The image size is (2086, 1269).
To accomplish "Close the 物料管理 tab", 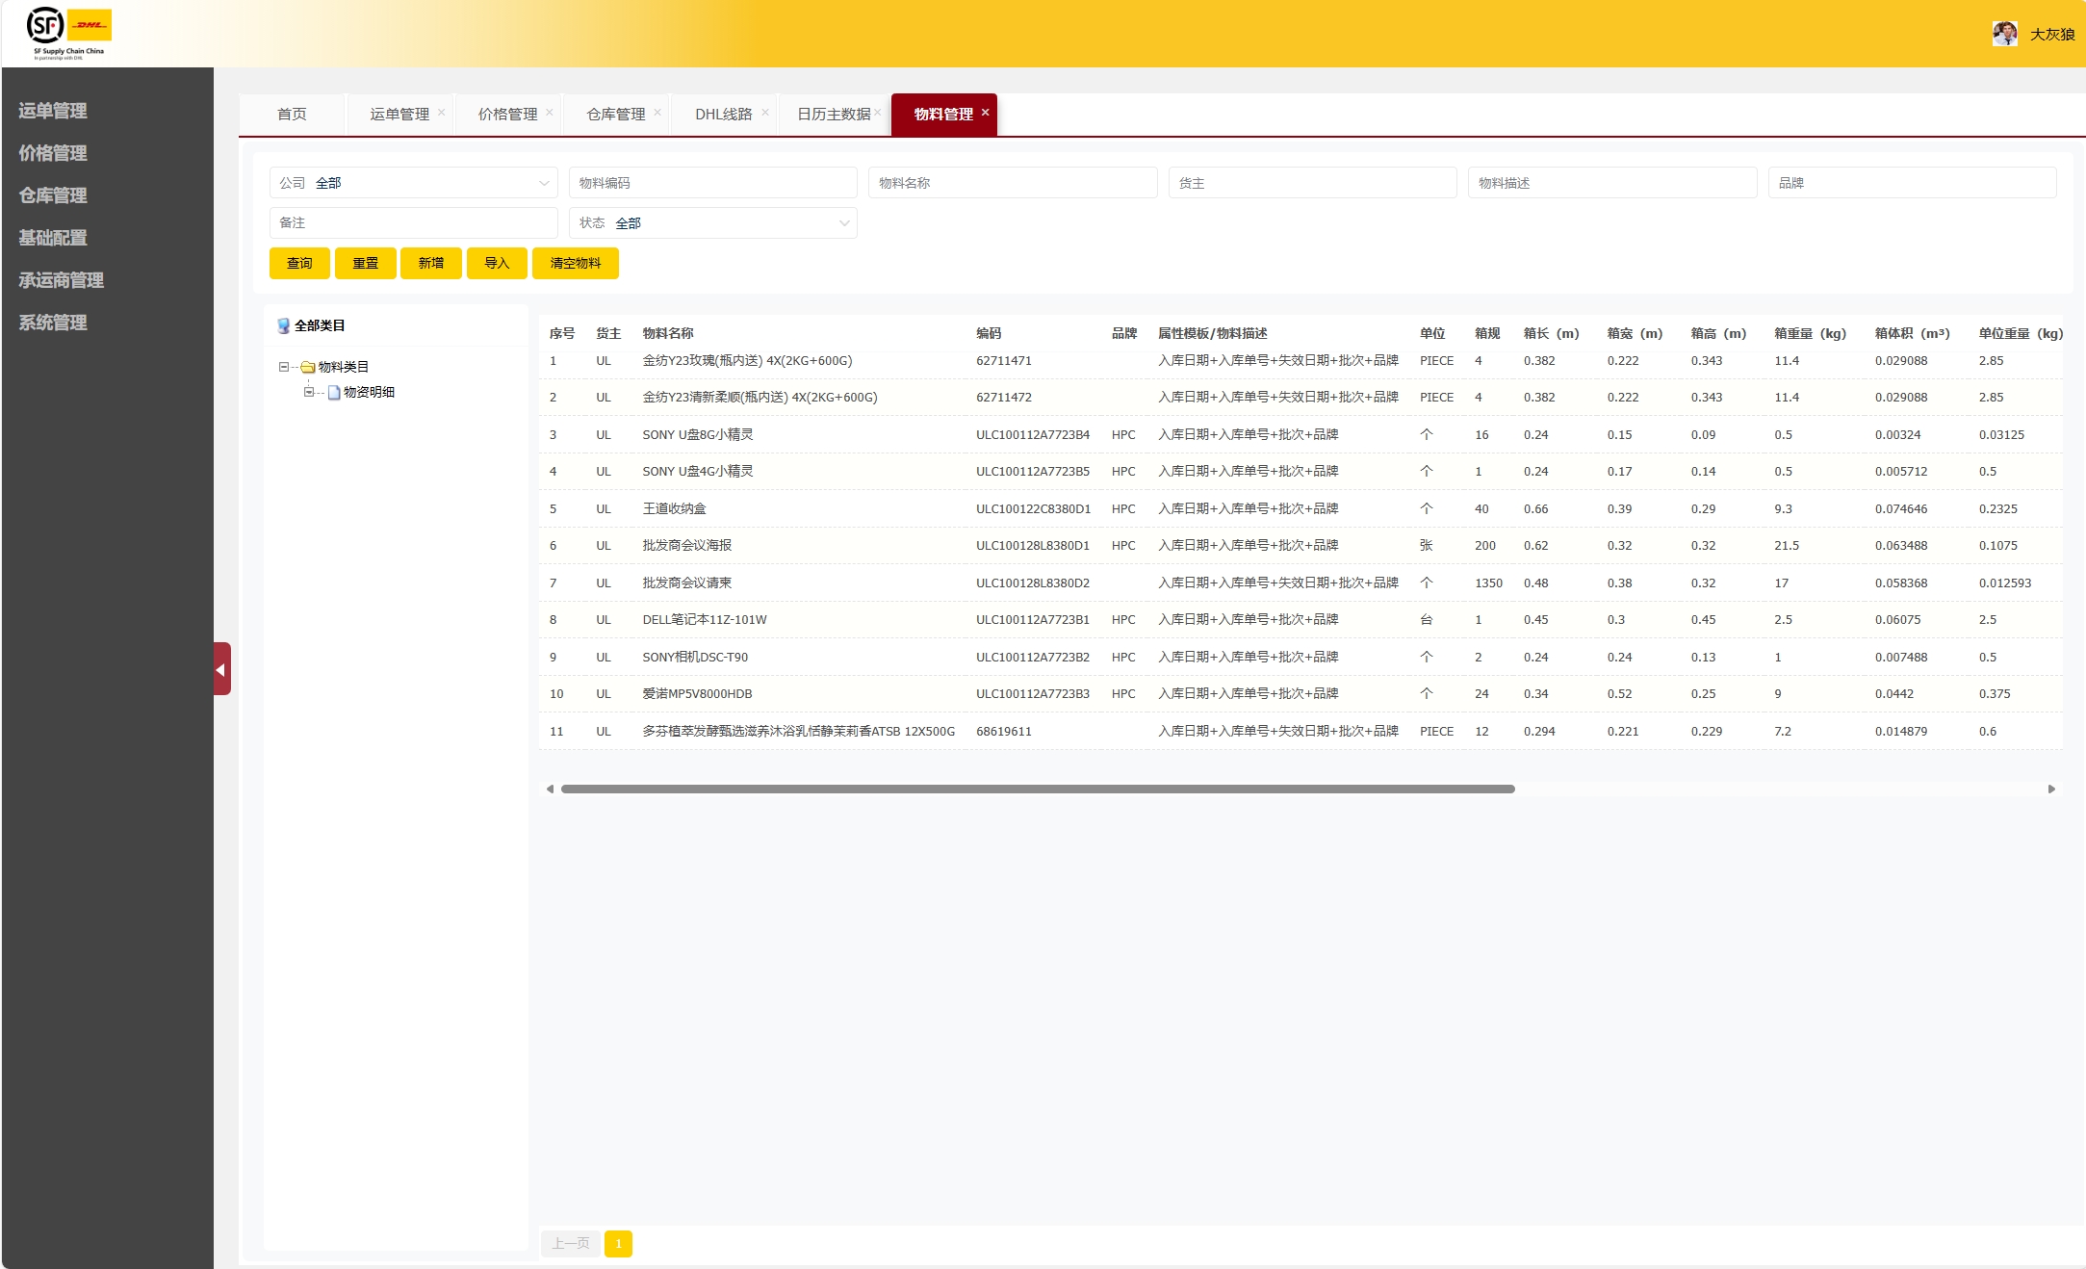I will click(x=986, y=113).
